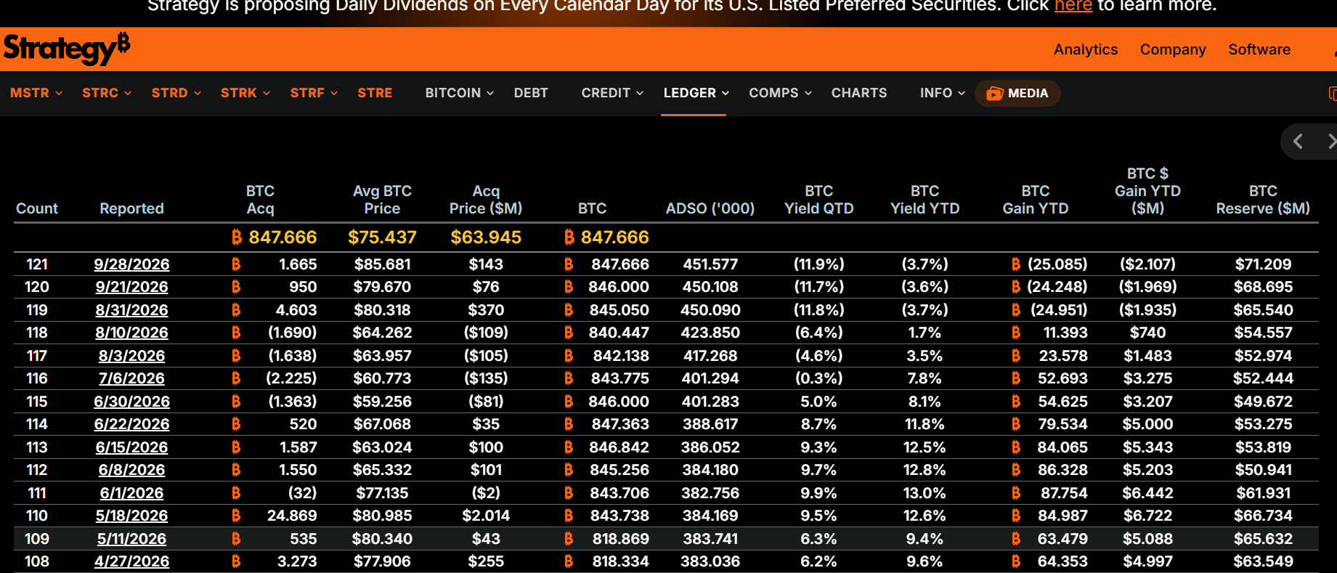Open the 6/22/2026 report link

(131, 424)
